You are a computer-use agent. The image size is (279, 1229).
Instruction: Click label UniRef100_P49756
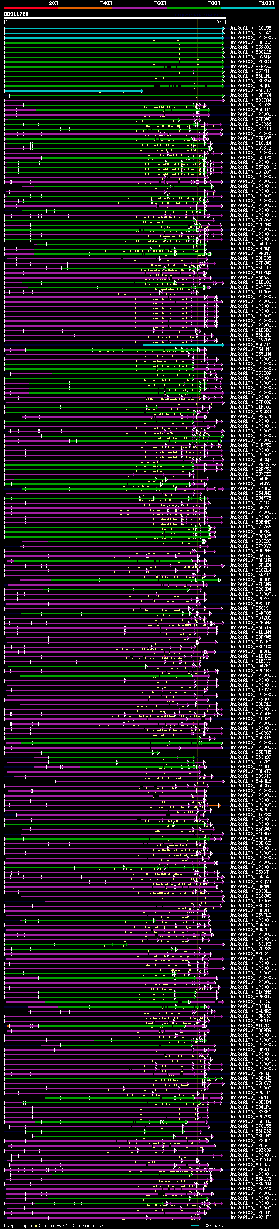pyautogui.click(x=250, y=340)
